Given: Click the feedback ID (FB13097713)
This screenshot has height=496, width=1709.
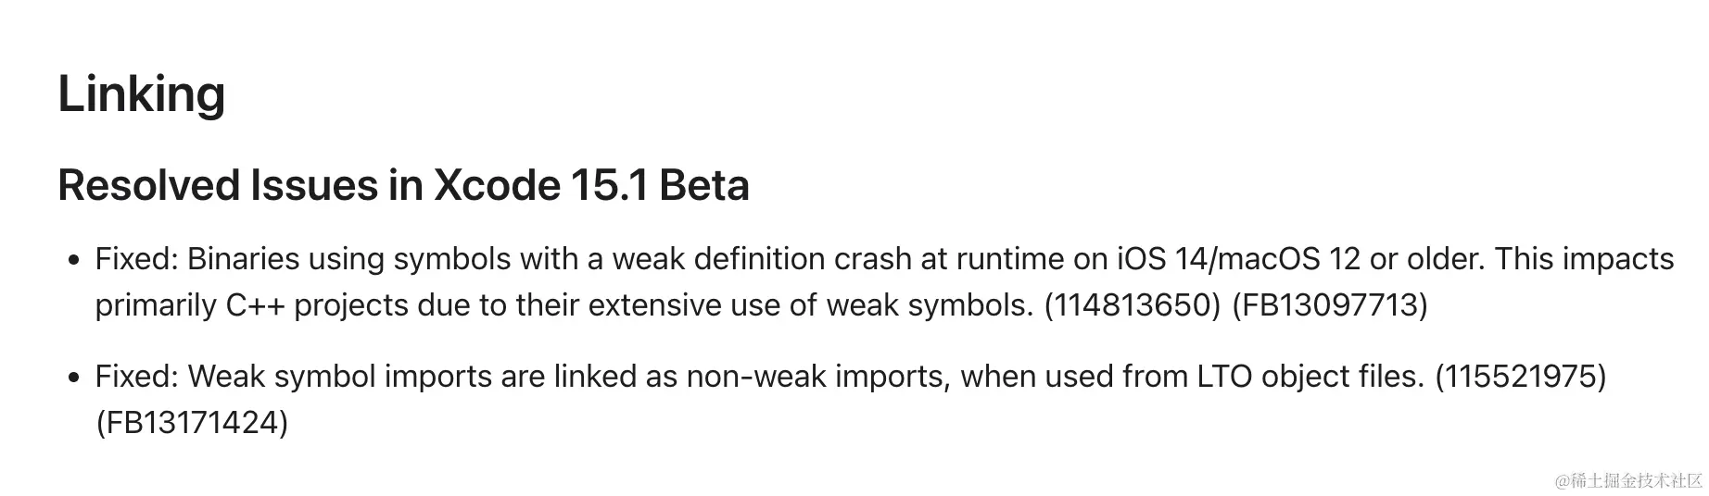Looking at the screenshot, I should pos(1330,305).
